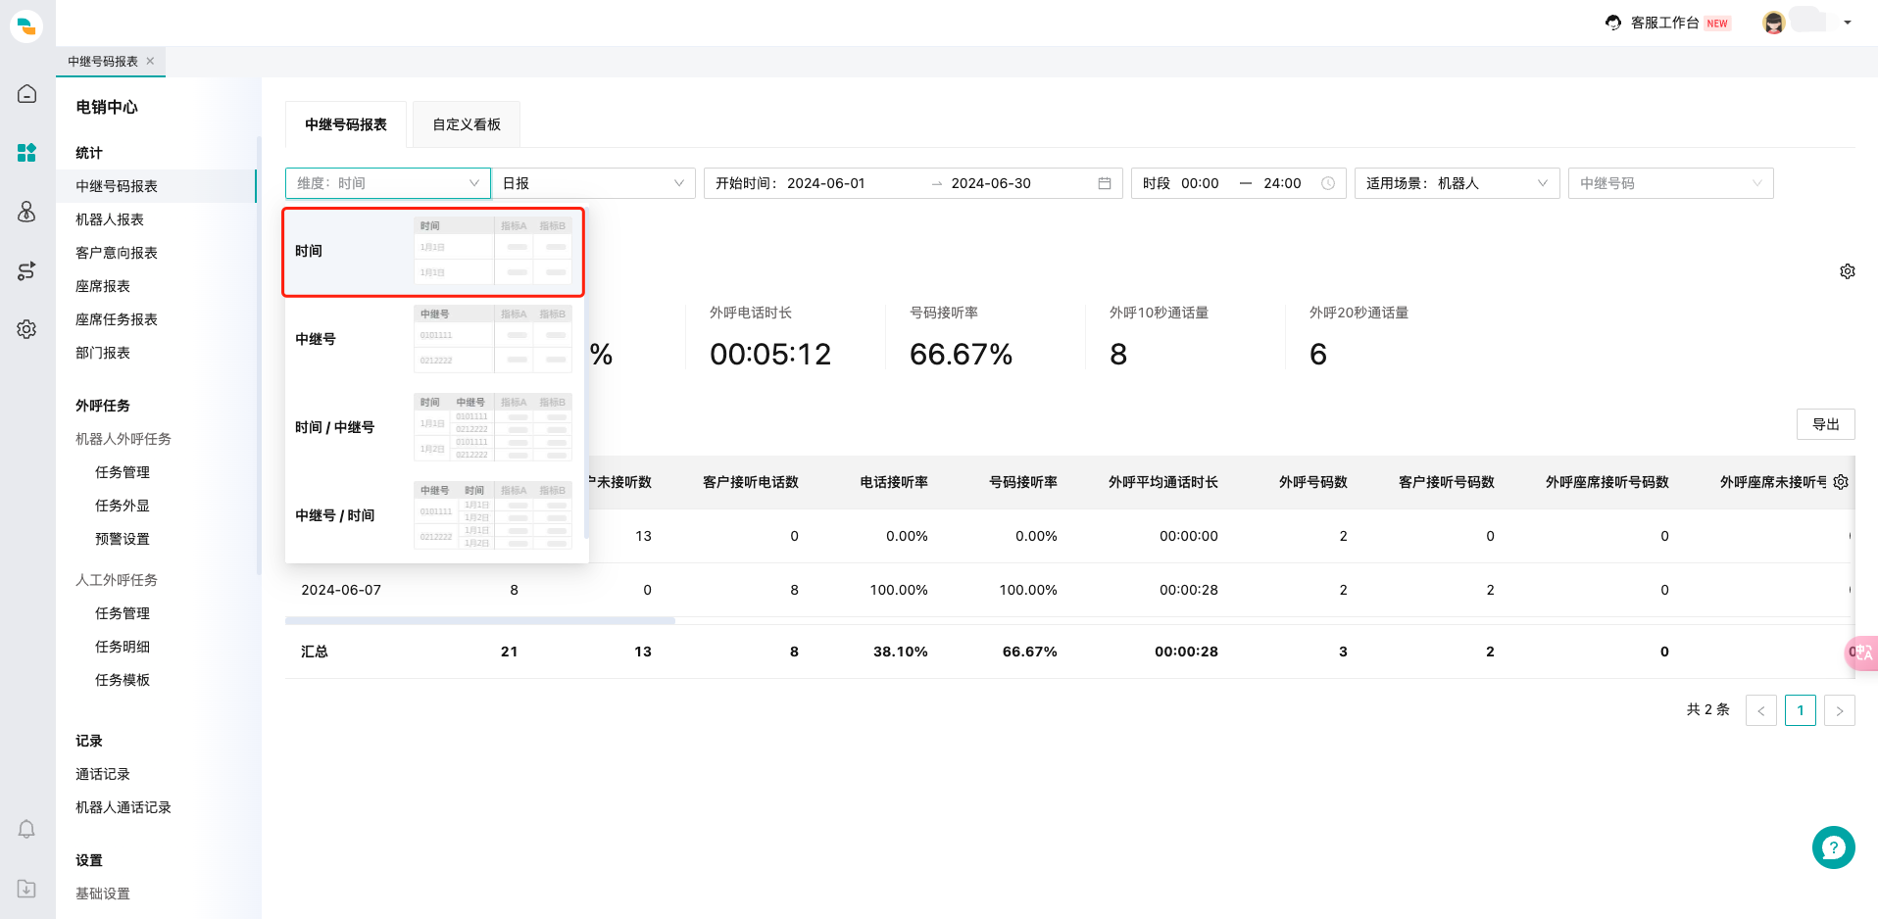
Task: Switch to 自定义看板 tab
Action: pyautogui.click(x=467, y=124)
